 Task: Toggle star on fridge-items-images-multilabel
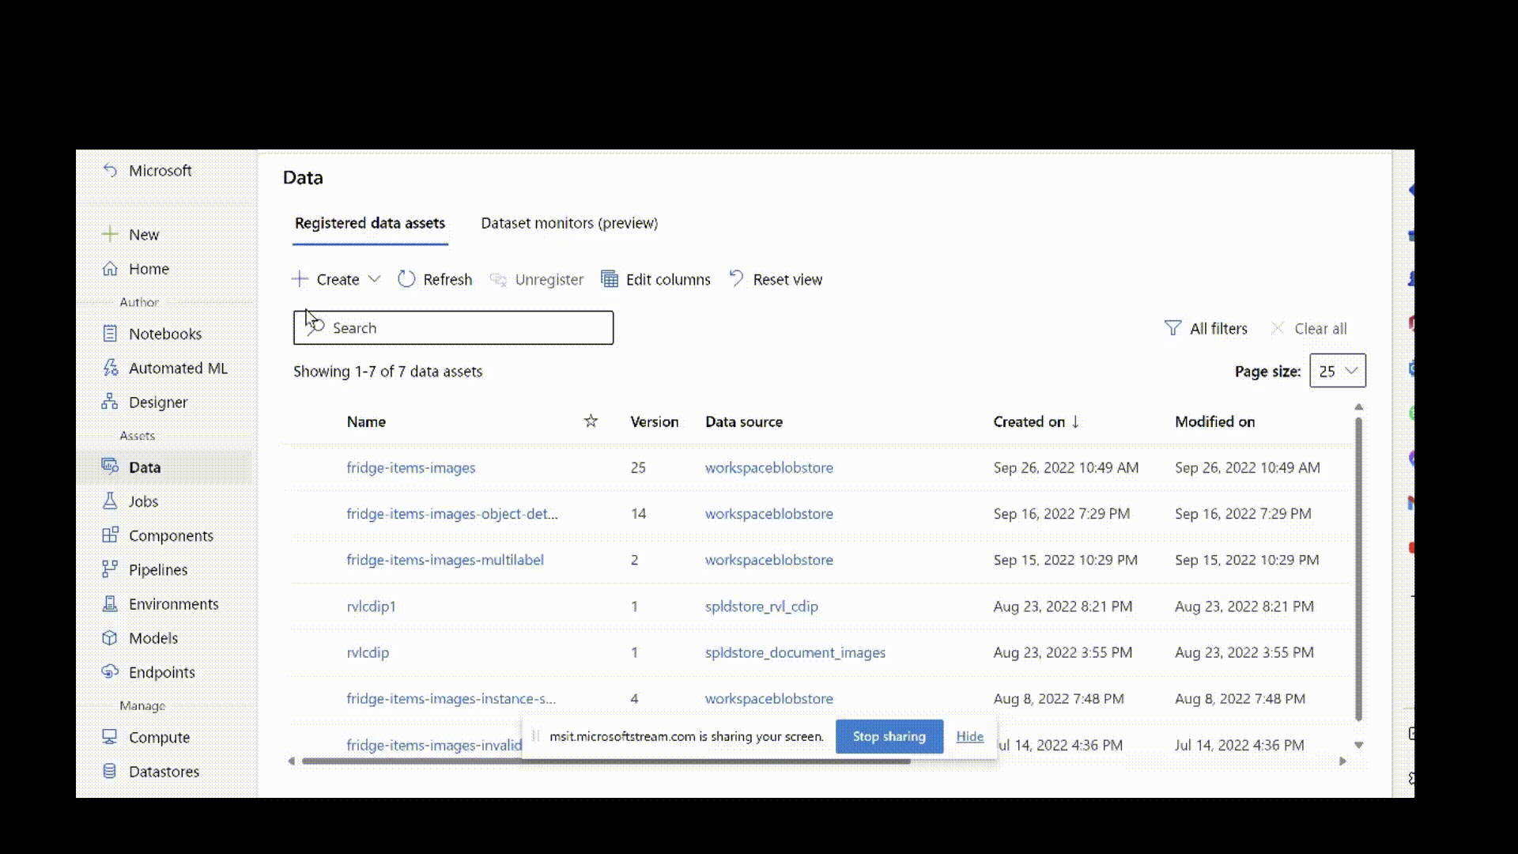pyautogui.click(x=591, y=560)
